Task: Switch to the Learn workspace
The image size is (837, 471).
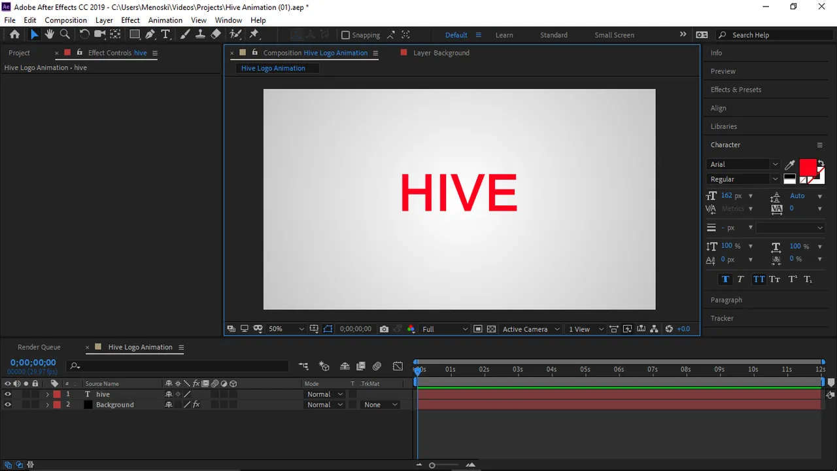Action: click(x=504, y=35)
